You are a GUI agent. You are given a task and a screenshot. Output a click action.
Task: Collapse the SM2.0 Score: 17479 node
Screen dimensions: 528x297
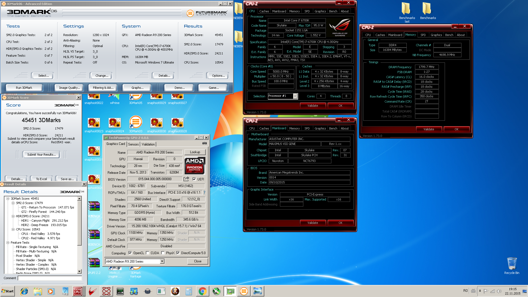point(13,203)
